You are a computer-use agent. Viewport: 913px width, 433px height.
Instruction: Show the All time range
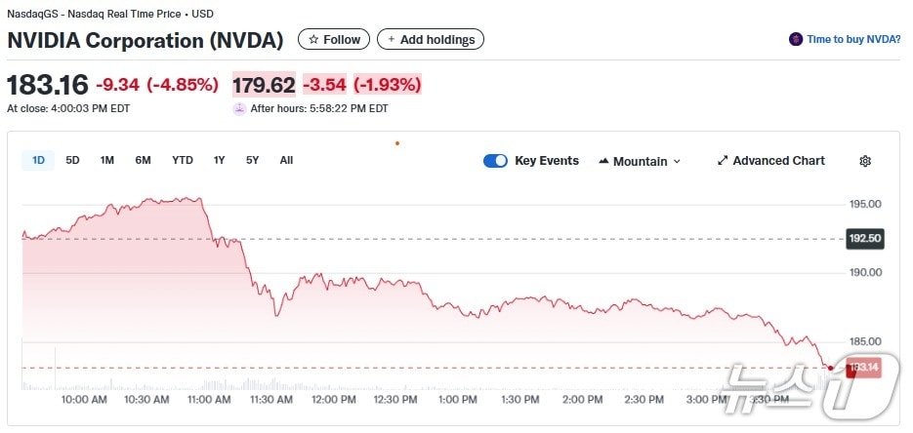click(x=286, y=160)
